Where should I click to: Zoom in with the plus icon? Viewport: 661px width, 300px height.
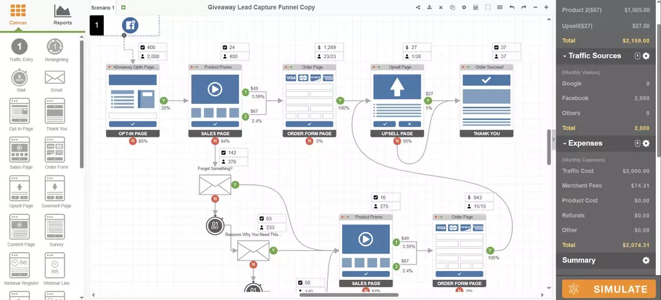click(x=546, y=7)
